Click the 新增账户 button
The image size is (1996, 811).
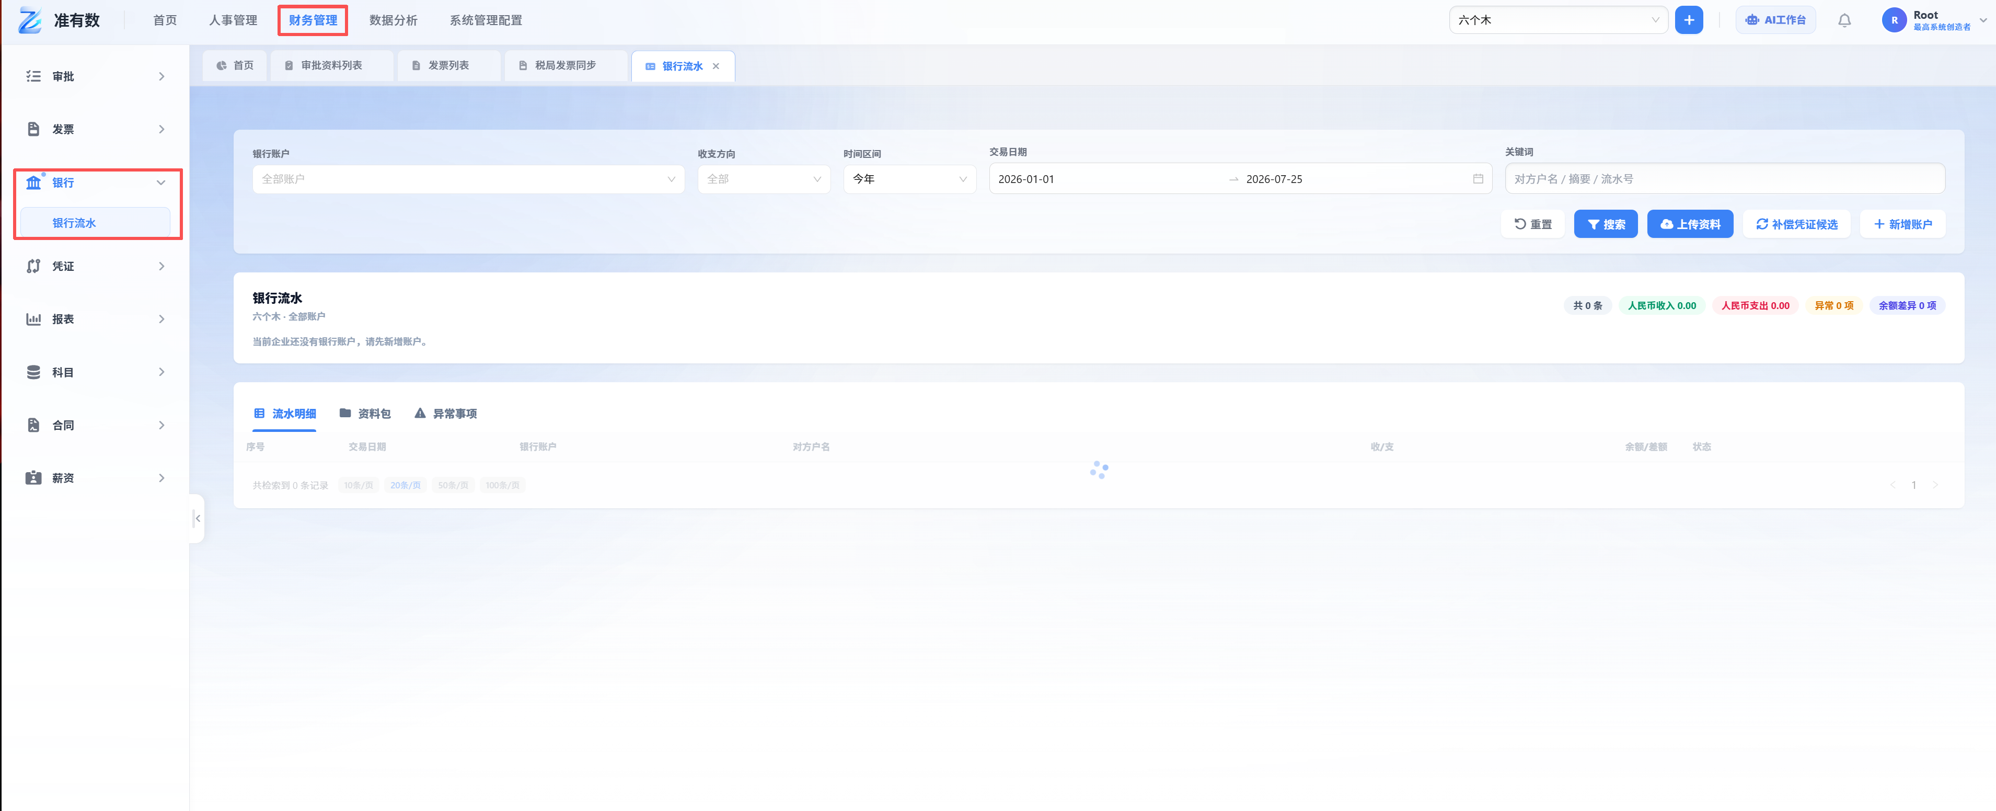point(1902,224)
